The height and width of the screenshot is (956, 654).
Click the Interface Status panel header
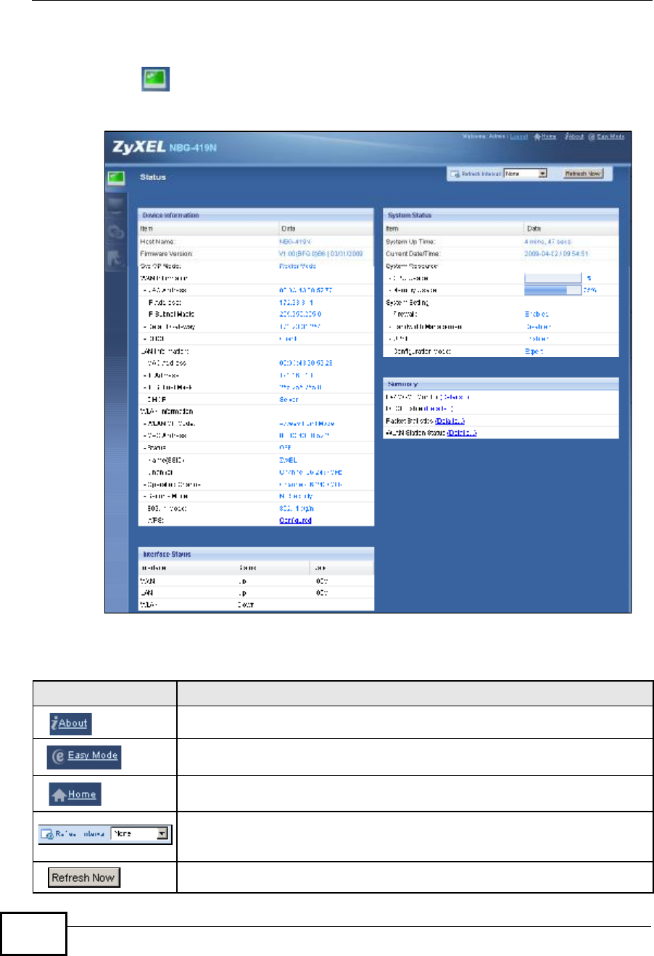coord(256,554)
